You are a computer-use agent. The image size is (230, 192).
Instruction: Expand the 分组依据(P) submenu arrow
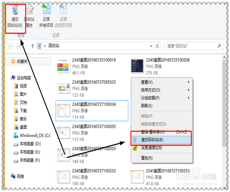click(189, 98)
